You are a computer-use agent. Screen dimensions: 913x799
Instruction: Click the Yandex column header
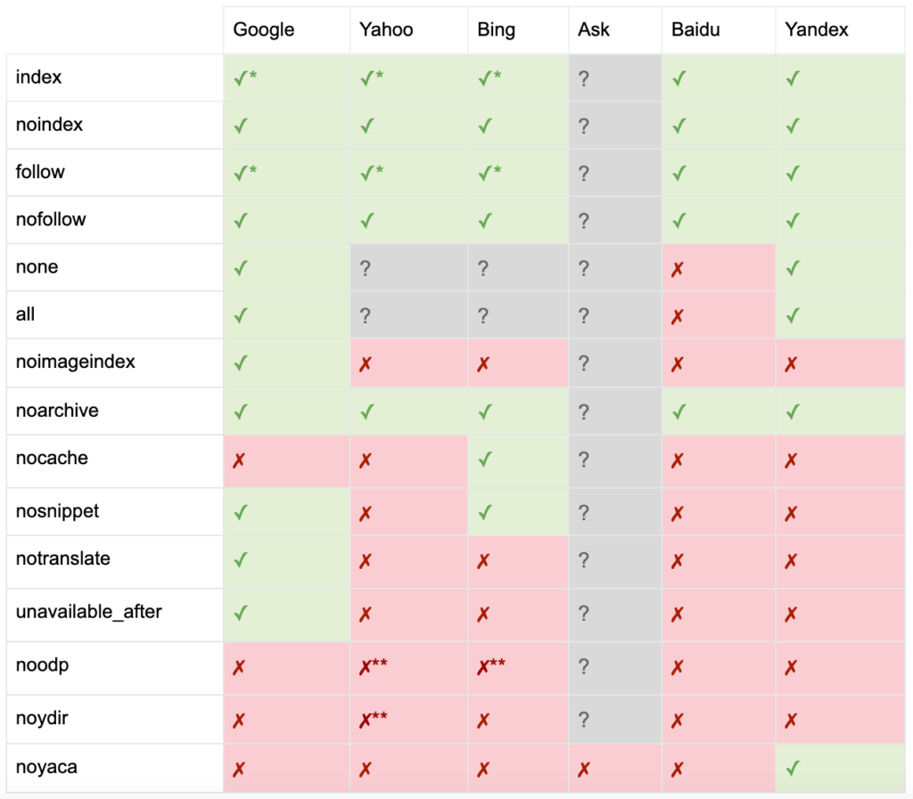pos(817,29)
